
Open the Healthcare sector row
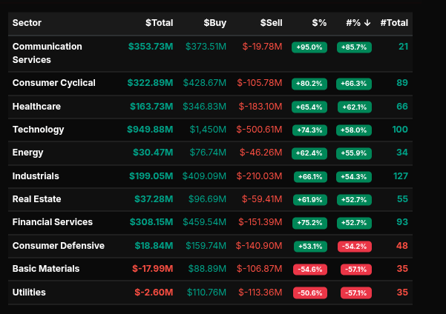click(x=36, y=107)
